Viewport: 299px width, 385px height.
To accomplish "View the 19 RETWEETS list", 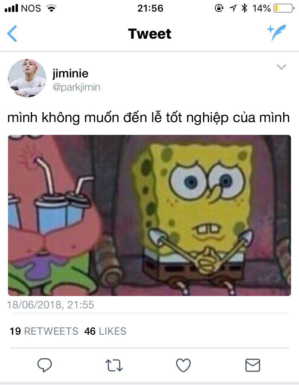I will tap(44, 331).
